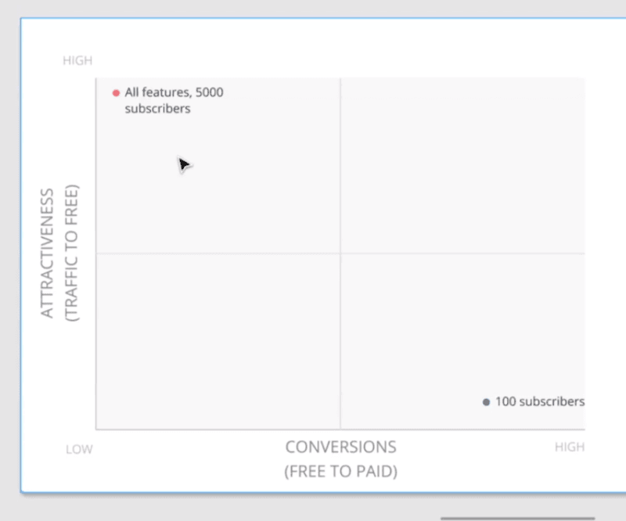Viewport: 626px width, 521px height.
Task: Select the LOW label on vertical axis
Action: (x=77, y=449)
